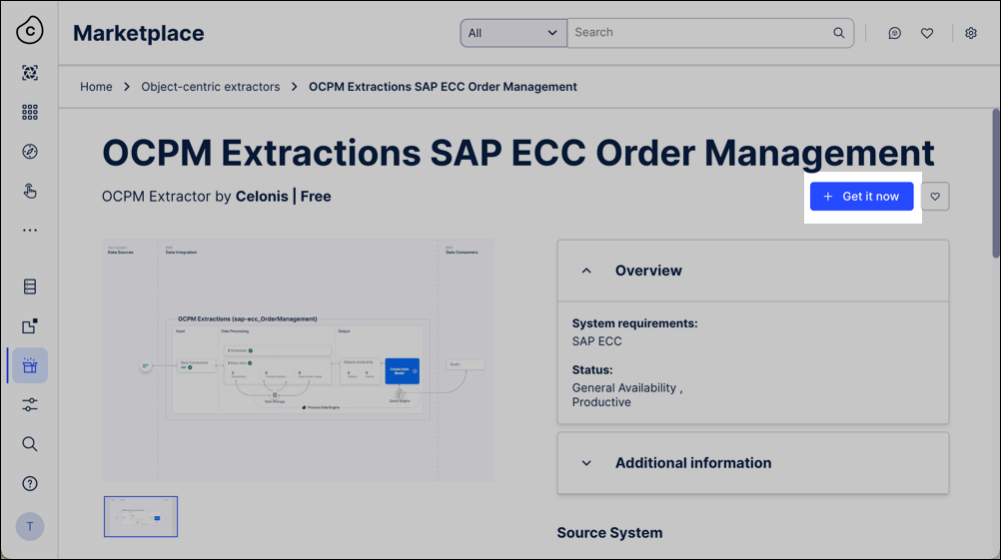This screenshot has height=560, width=1001.
Task: Open the chat support icon in header
Action: coord(895,33)
